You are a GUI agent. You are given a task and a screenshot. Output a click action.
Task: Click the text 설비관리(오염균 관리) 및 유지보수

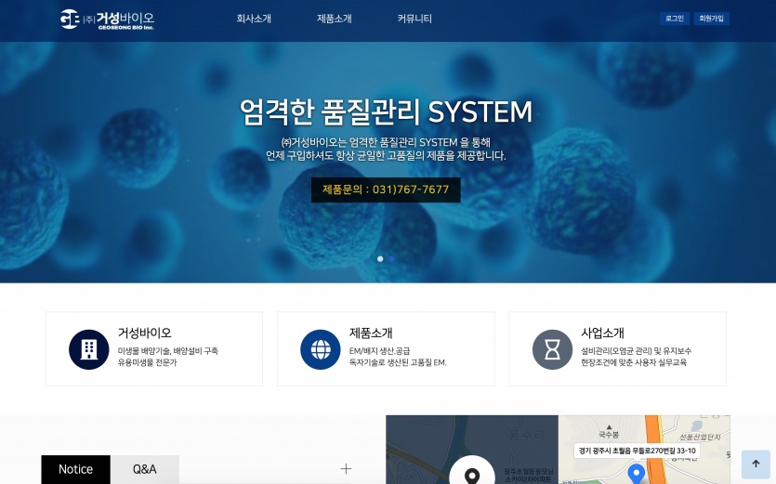point(636,351)
